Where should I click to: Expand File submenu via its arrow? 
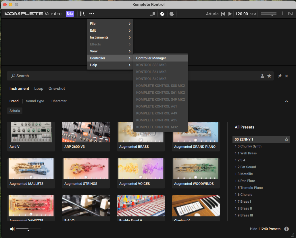pyautogui.click(x=130, y=24)
